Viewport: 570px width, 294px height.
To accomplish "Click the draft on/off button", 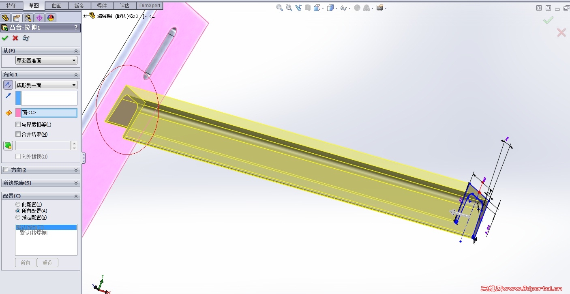I will point(8,146).
